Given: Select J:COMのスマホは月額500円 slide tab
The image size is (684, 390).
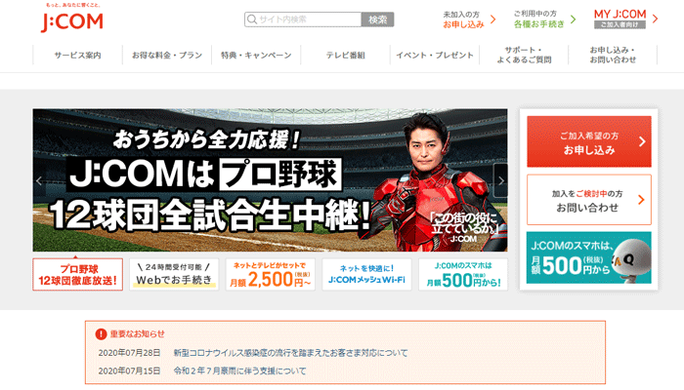Looking at the screenshot, I should click(x=463, y=275).
